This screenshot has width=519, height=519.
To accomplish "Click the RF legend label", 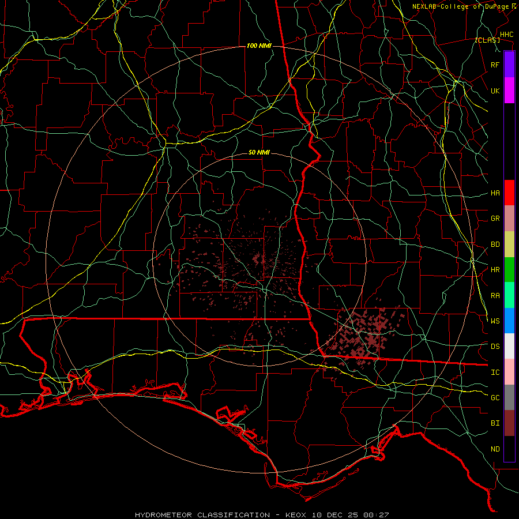I will tap(495, 65).
